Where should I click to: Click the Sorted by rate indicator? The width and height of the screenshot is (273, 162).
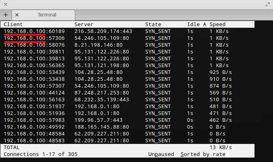click(203, 154)
